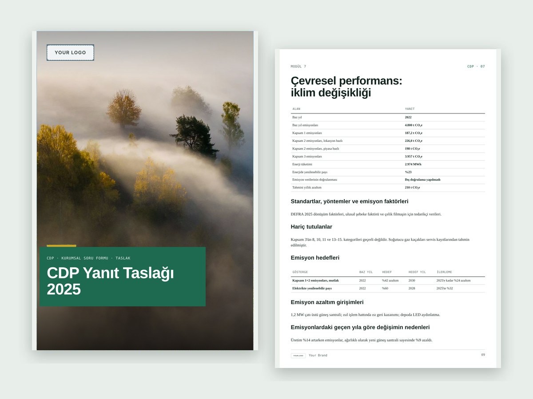Click the '2025'te %32' progress cell
The image size is (533, 399).
tap(445, 289)
